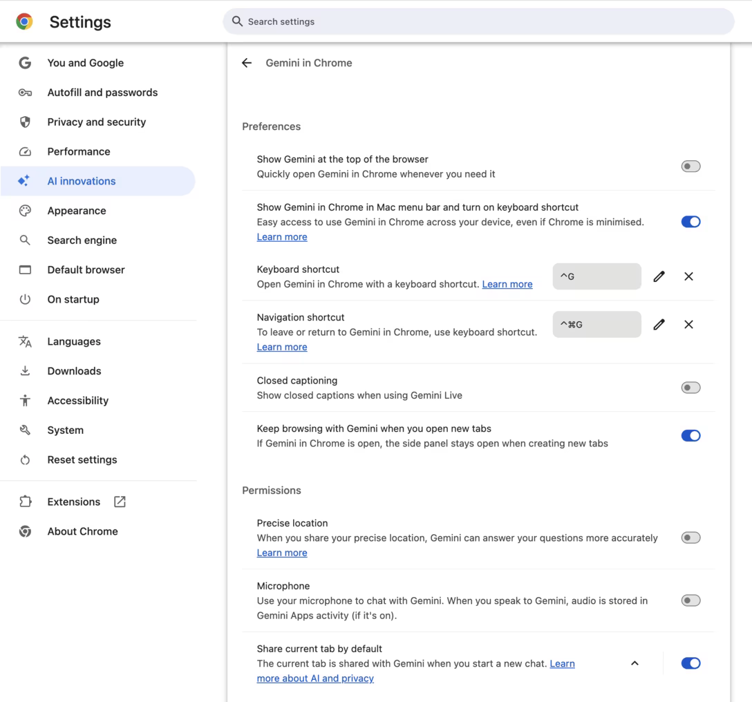Click the speedometer icon for Performance
Viewport: 752px width, 702px height.
pyautogui.click(x=25, y=151)
